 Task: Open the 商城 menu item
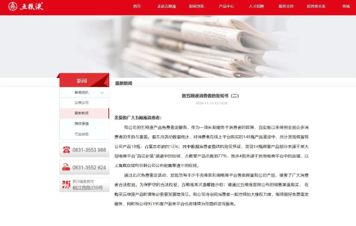(x=346, y=6)
